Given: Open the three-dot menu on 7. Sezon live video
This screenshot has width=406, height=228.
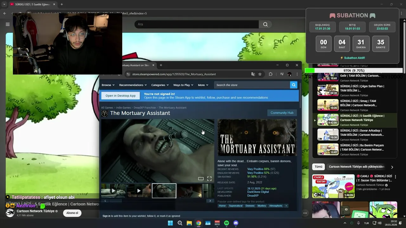Looking at the screenshot, I should point(395,177).
